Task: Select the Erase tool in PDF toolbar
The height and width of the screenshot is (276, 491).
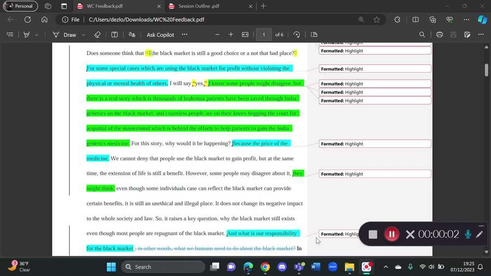Action: [97, 34]
